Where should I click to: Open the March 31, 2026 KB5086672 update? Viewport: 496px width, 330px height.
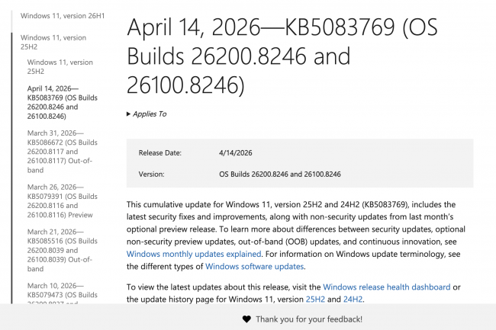[63, 151]
